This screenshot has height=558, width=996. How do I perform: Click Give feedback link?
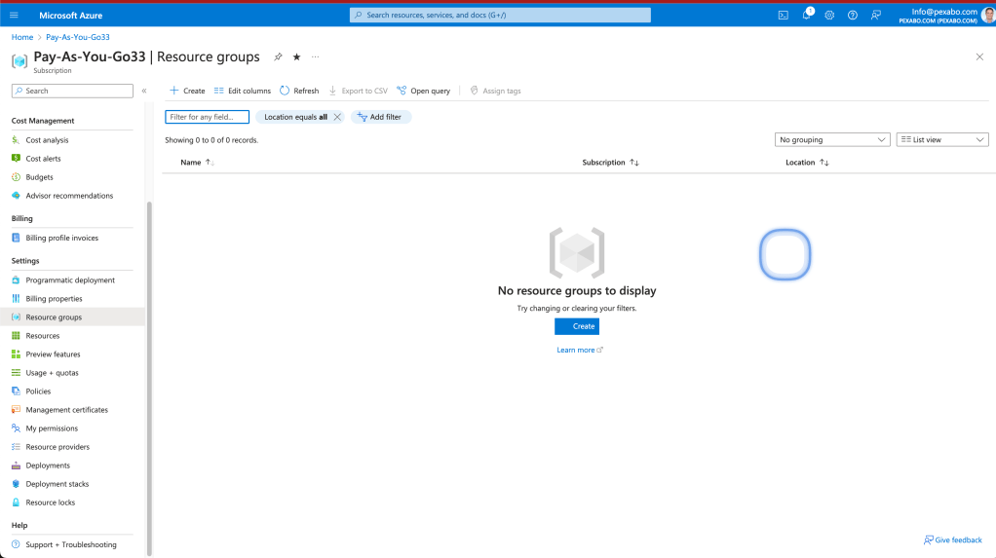pyautogui.click(x=953, y=540)
